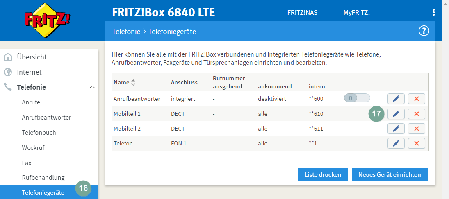The height and width of the screenshot is (199, 449).
Task: Open the Internet menu section
Action: (29, 72)
